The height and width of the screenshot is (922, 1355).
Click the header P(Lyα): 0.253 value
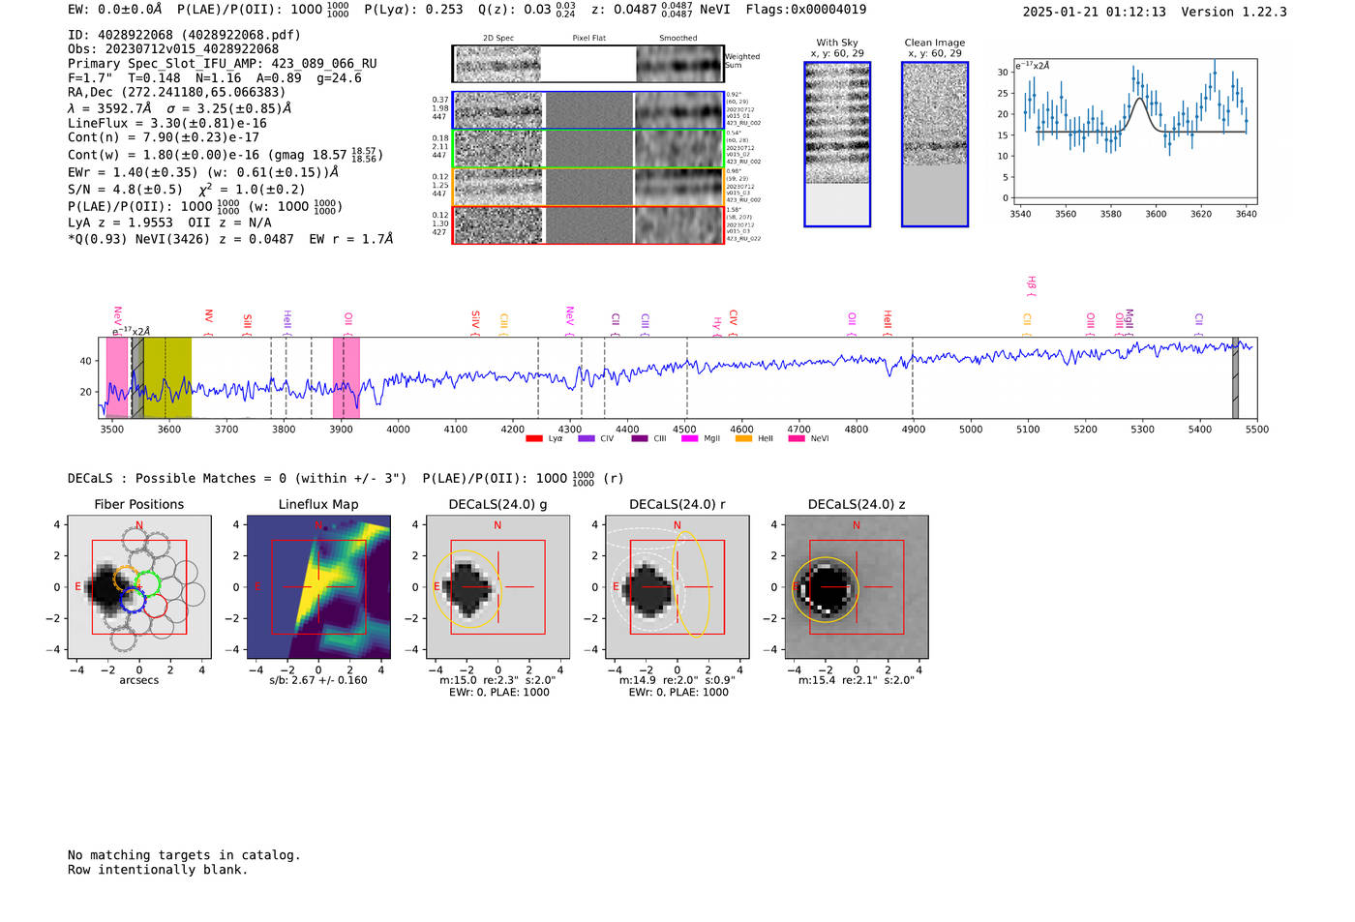413,10
